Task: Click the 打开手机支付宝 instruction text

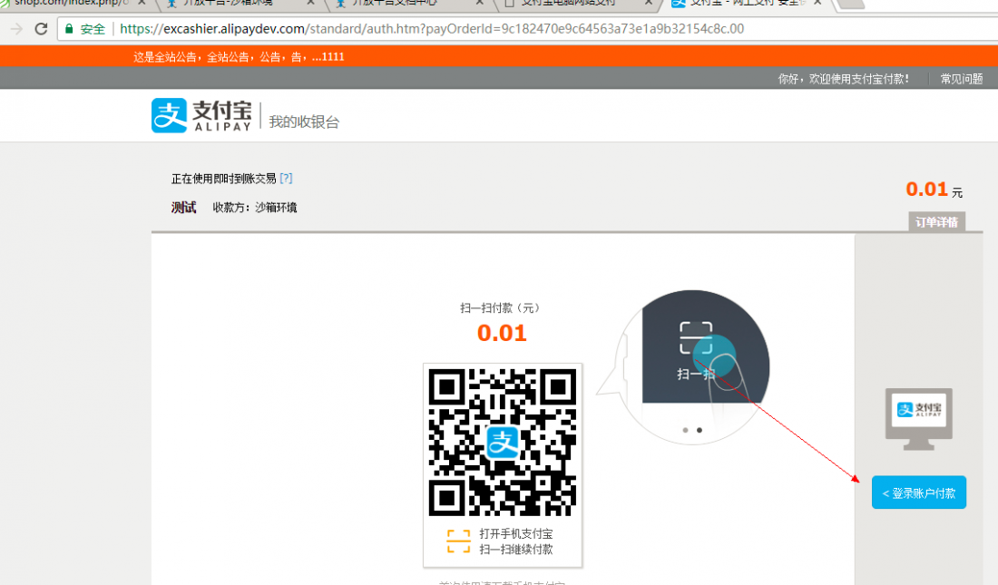Action: [x=515, y=533]
